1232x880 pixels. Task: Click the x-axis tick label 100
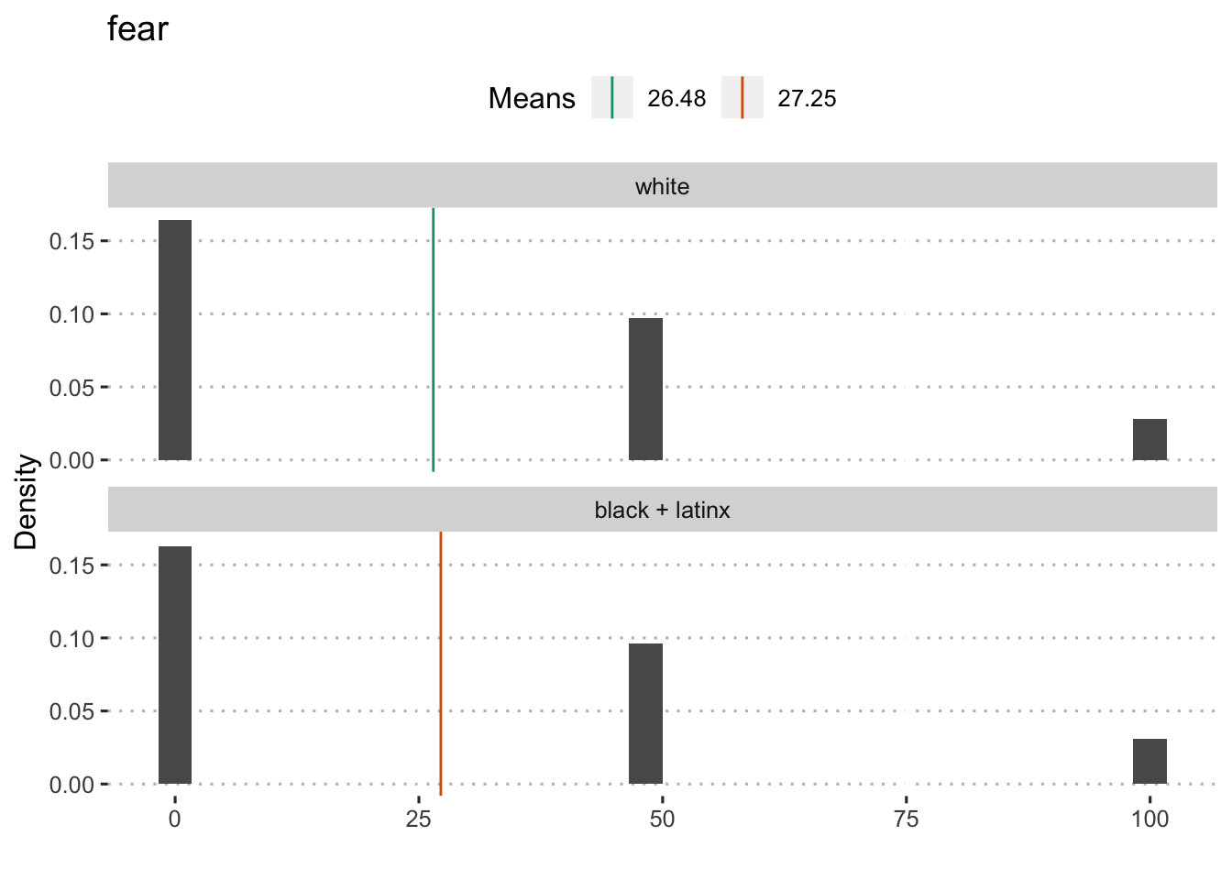[1149, 819]
